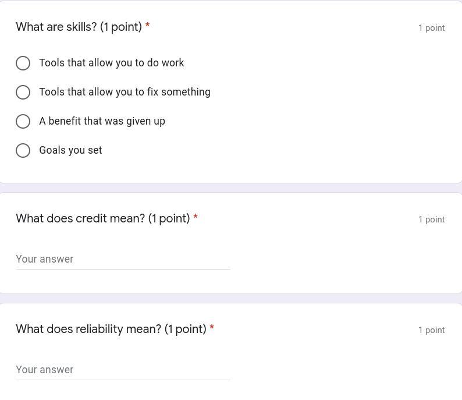The width and height of the screenshot is (462, 400).
Task: Click the 'What does reliability mean?' question heading
Action: pos(111,329)
